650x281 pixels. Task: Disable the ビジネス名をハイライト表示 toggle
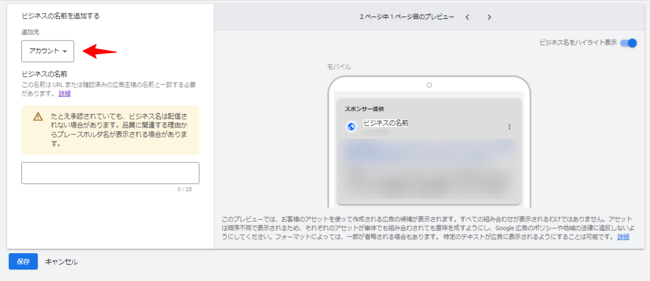coord(629,43)
